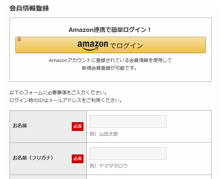Focus the お名前 text input field

click(x=128, y=121)
